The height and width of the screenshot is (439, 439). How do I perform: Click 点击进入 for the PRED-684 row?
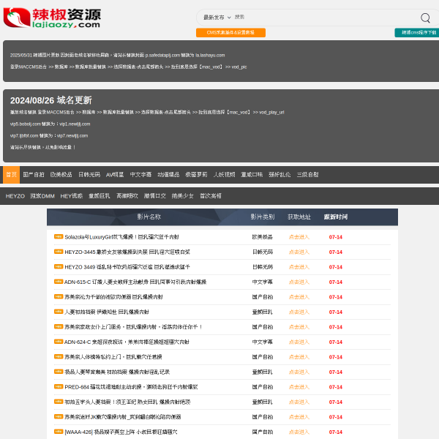click(x=299, y=387)
